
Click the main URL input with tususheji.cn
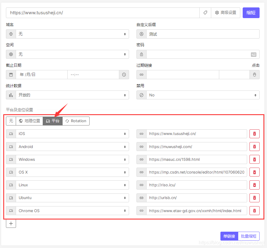click(x=103, y=12)
